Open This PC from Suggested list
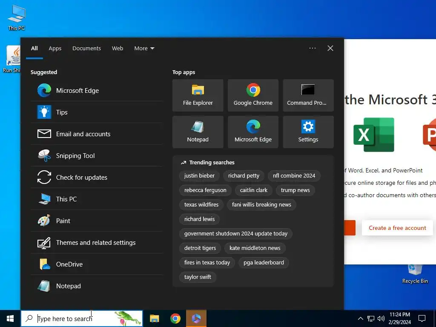The image size is (436, 327). pos(96,199)
